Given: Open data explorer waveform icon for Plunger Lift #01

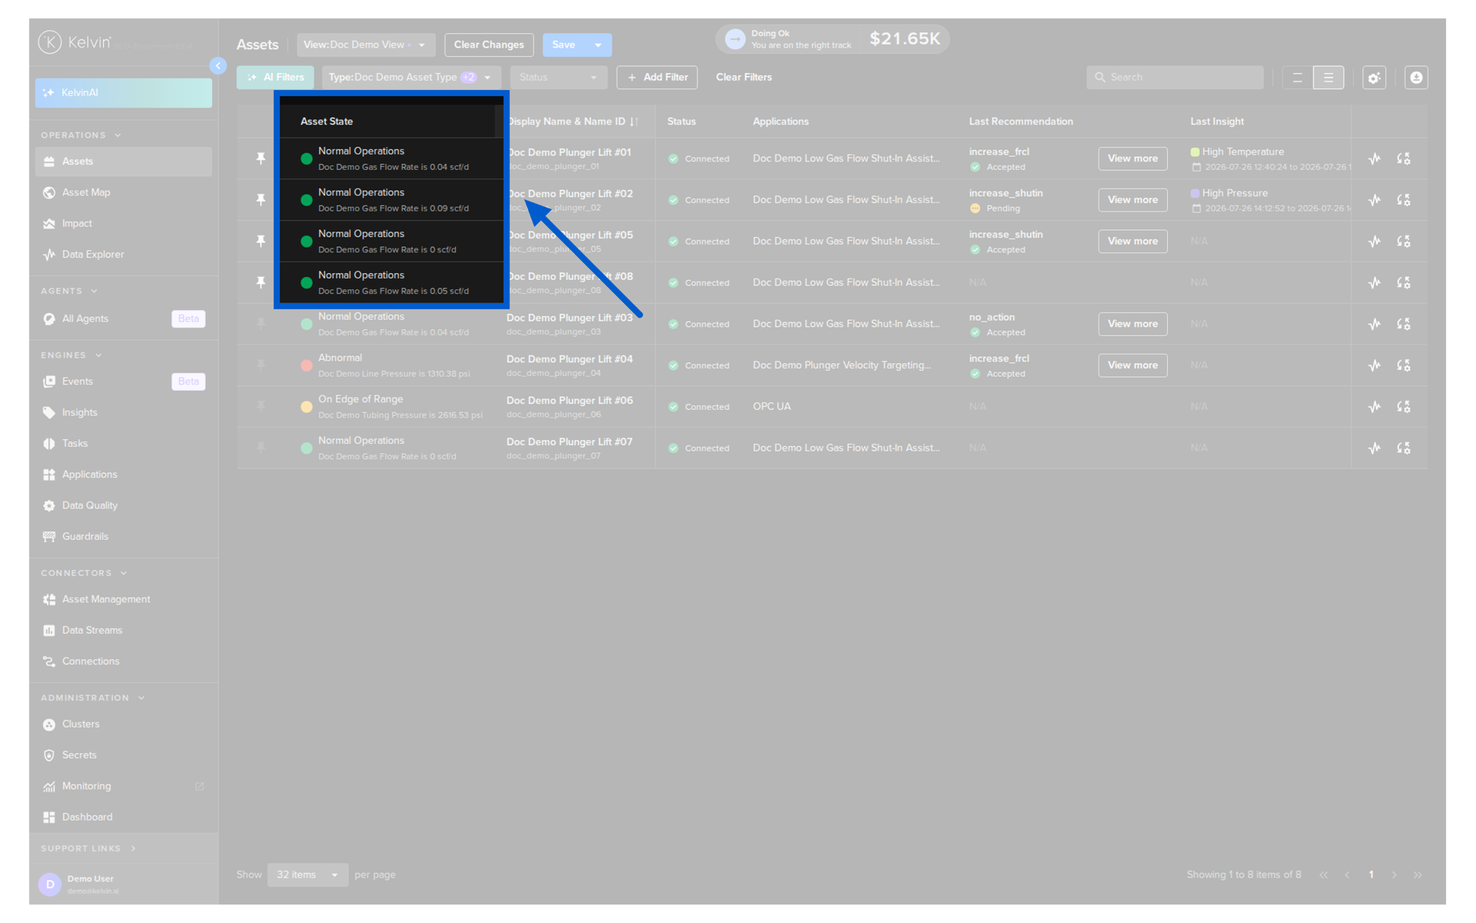Looking at the screenshot, I should (1375, 158).
